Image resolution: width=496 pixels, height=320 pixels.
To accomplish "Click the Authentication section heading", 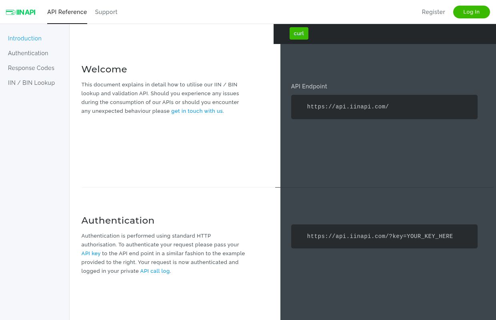I will click(x=118, y=220).
